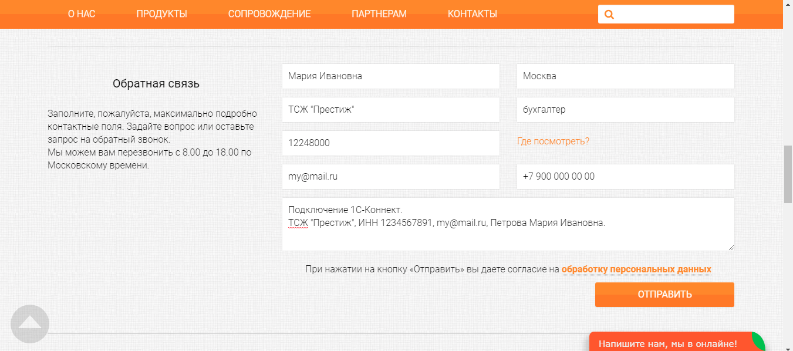Click the search magnifier icon
Image resolution: width=793 pixels, height=351 pixels.
(x=609, y=14)
